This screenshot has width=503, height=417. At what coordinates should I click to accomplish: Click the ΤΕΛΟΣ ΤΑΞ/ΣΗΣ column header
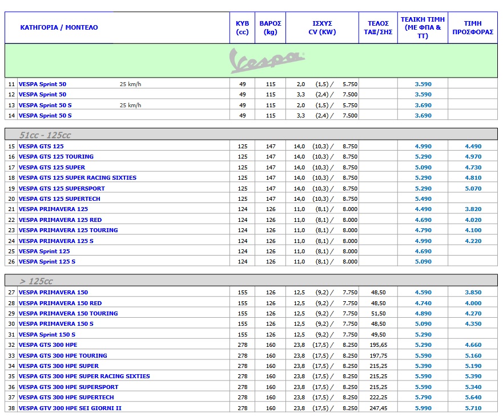(378, 27)
